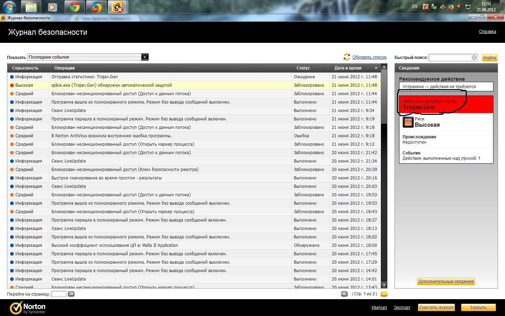Click the Закрыть button
505x316 pixels.
click(x=478, y=308)
